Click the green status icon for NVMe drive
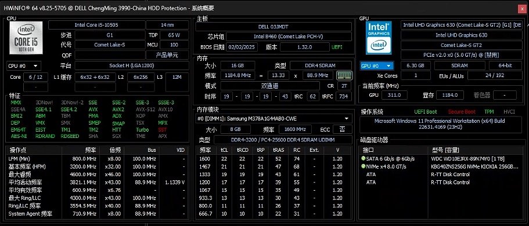This screenshot has width=529, height=226. [363, 166]
